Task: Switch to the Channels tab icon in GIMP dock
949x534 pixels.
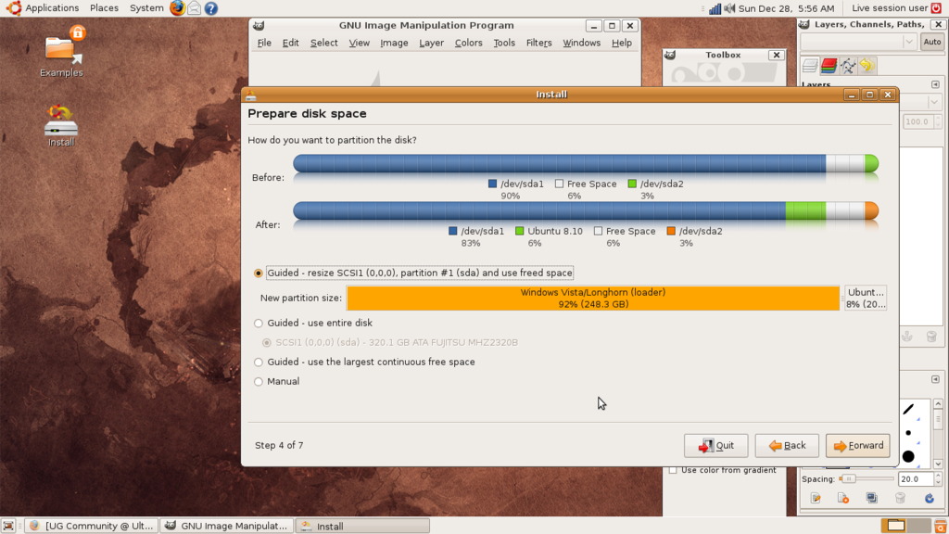Action: click(829, 66)
